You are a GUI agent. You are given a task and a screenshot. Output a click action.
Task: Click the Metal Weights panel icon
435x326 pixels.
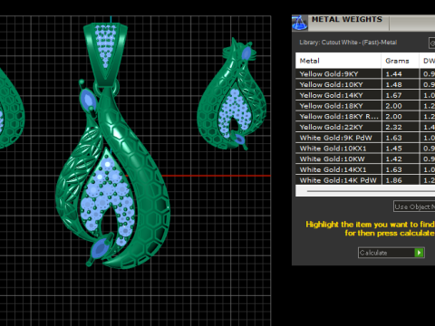click(x=300, y=23)
